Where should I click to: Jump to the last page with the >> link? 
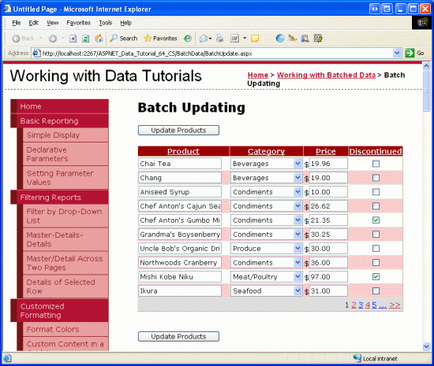click(x=395, y=305)
